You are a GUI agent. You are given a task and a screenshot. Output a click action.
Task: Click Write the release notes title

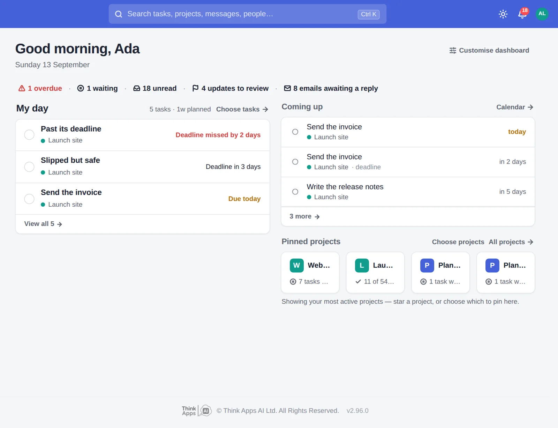345,187
